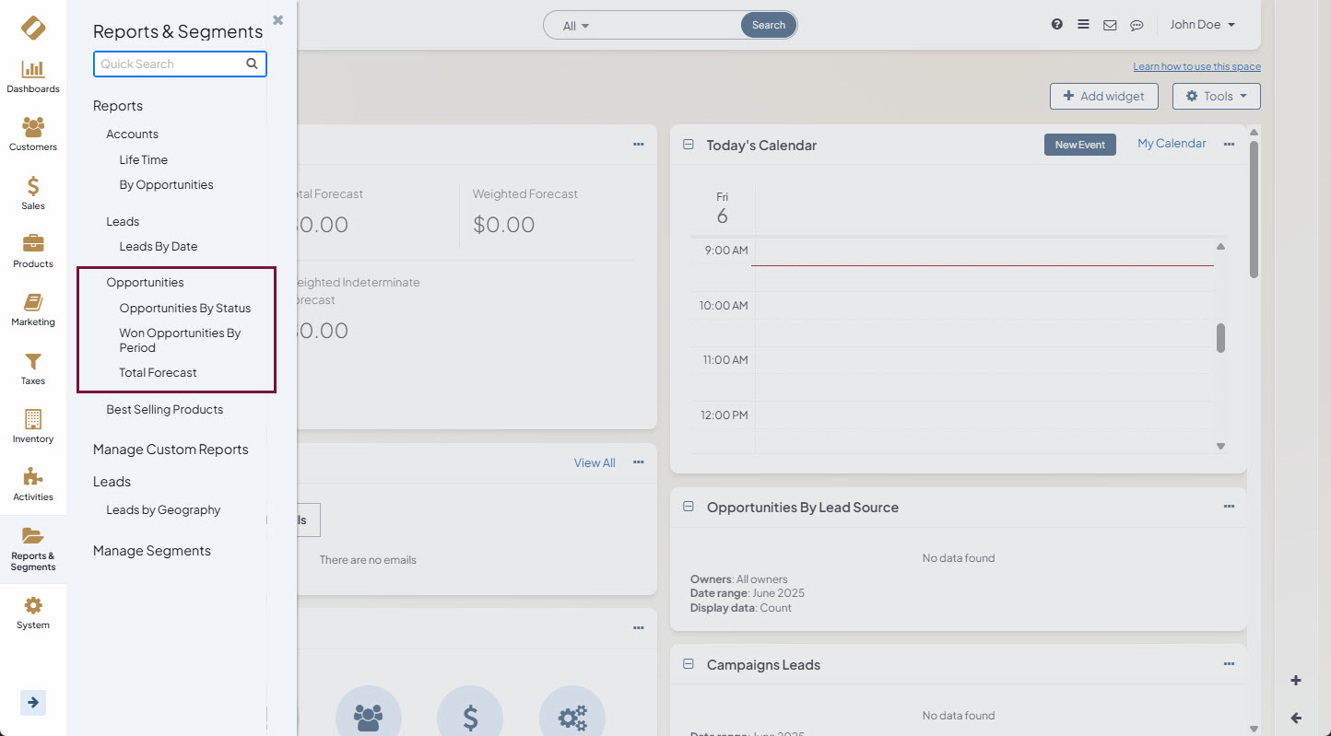Image resolution: width=1331 pixels, height=736 pixels.
Task: Open the John Doe user dropdown
Action: [x=1202, y=25]
